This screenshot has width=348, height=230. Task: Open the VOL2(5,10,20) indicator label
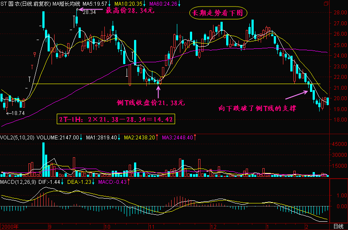(17, 138)
